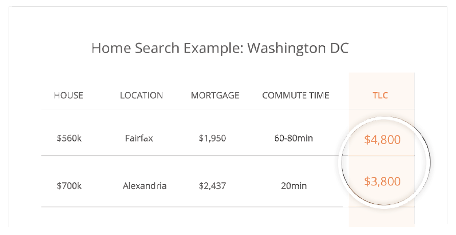Click the divider line between $560k and $700k

click(69, 156)
